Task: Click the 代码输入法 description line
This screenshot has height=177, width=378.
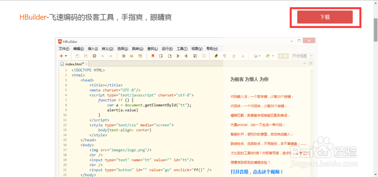Action: [262, 97]
